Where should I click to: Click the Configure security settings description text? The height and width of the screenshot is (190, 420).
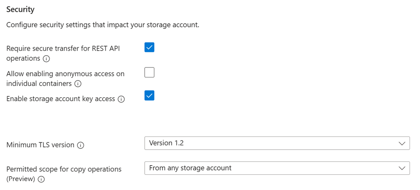point(103,25)
